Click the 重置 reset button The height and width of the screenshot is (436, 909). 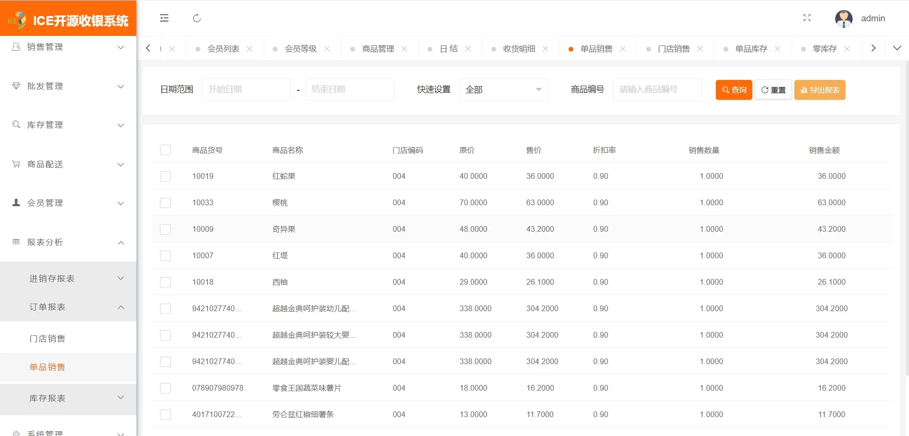(773, 90)
